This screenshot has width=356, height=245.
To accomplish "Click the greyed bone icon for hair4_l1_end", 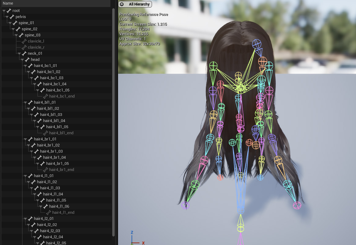I will [x=49, y=212].
